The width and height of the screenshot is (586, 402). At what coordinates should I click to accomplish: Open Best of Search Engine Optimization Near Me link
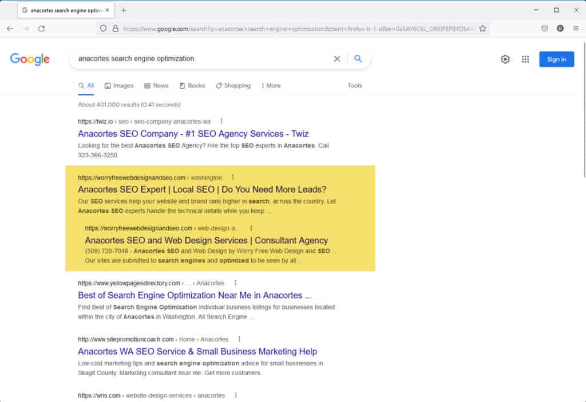click(195, 295)
